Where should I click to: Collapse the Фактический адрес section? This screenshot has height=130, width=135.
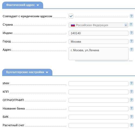click(x=23, y=5)
